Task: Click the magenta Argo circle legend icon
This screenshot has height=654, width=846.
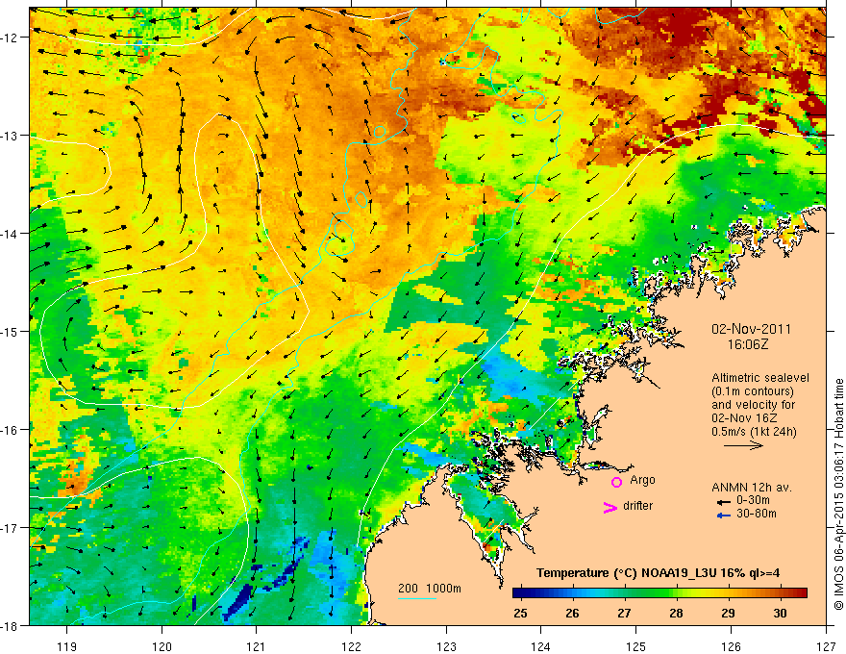Action: pyautogui.click(x=616, y=482)
